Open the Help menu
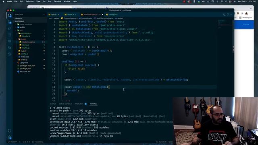The height and width of the screenshot is (145, 258). pyautogui.click(x=75, y=2)
